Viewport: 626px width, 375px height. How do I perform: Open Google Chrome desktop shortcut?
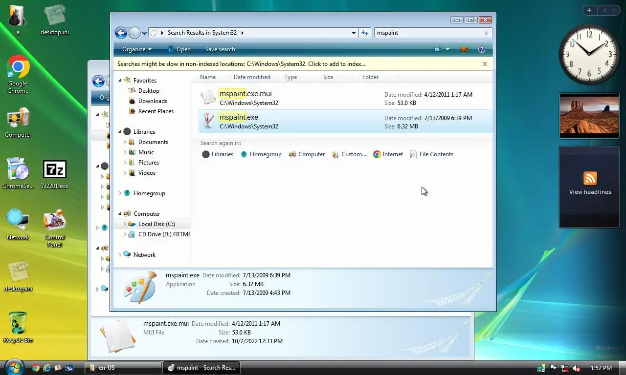(18, 75)
